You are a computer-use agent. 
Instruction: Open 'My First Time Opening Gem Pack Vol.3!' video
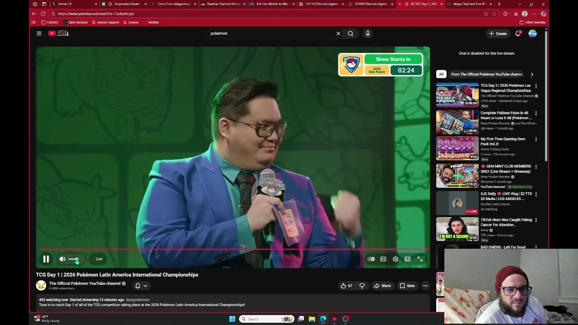pyautogui.click(x=503, y=142)
